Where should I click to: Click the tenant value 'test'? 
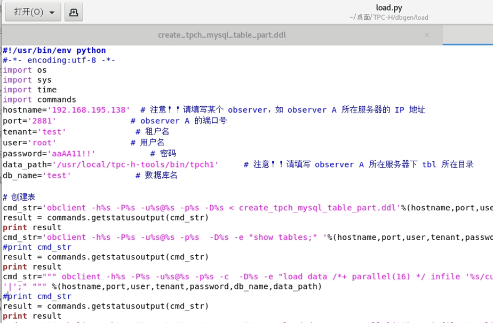click(52, 132)
